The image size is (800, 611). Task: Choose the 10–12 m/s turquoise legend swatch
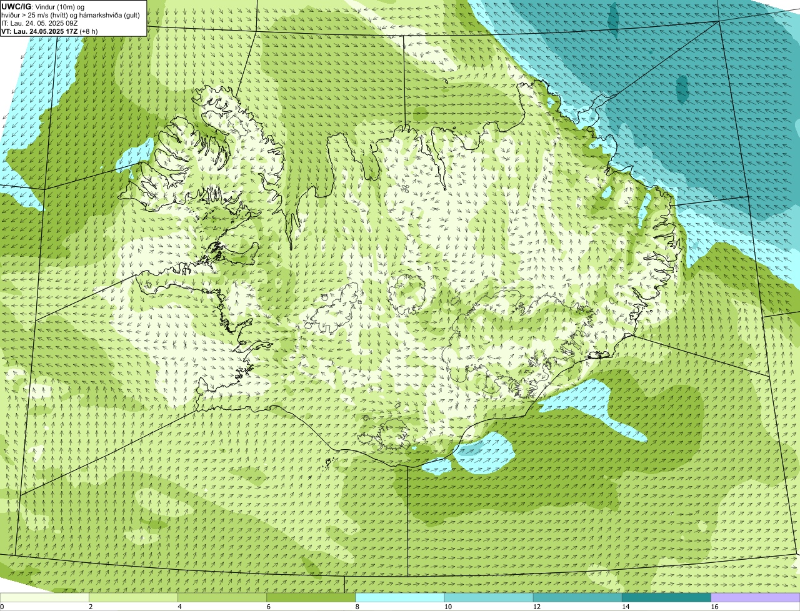click(489, 598)
